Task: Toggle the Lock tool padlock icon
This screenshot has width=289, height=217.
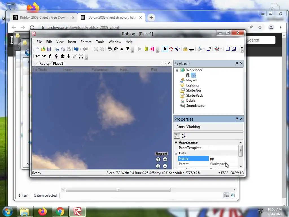Action: pyautogui.click(x=185, y=49)
